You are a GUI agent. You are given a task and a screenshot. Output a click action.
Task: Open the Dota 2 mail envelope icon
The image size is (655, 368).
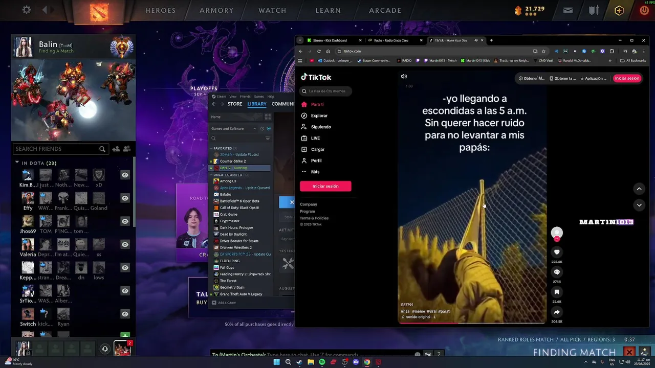568,10
